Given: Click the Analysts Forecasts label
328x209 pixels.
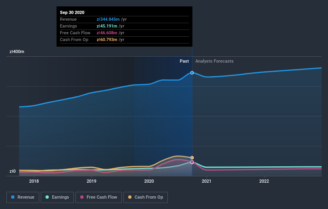Looking at the screenshot, I should (x=215, y=61).
